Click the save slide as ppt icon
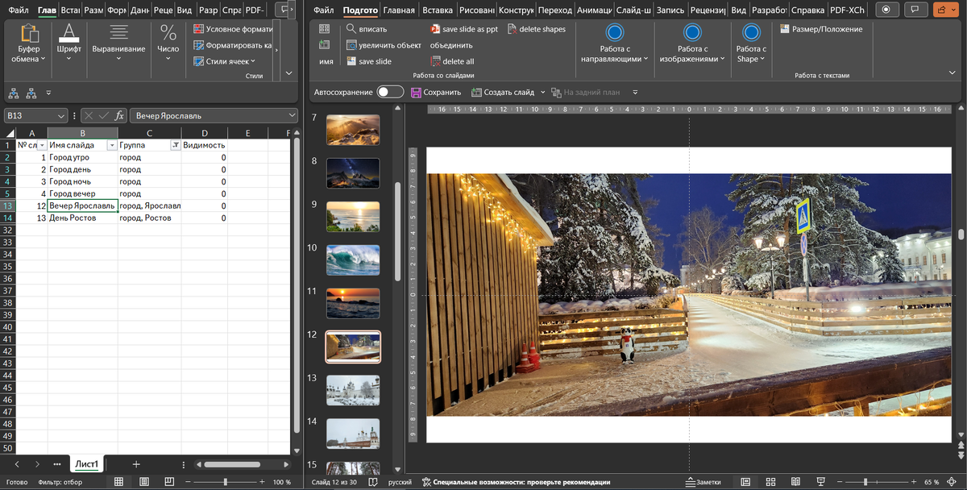Screen dimensions: 967x490 coord(435,29)
